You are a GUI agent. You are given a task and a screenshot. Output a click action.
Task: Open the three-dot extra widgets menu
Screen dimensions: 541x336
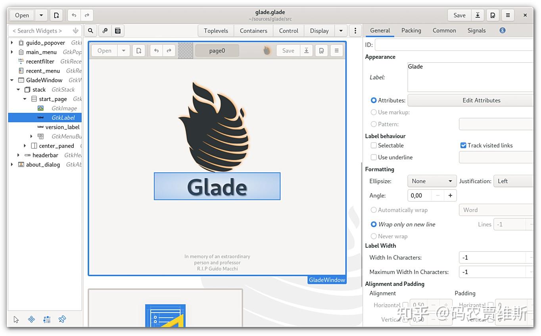355,31
